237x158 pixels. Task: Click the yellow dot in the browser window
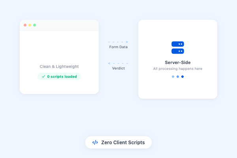[30, 25]
